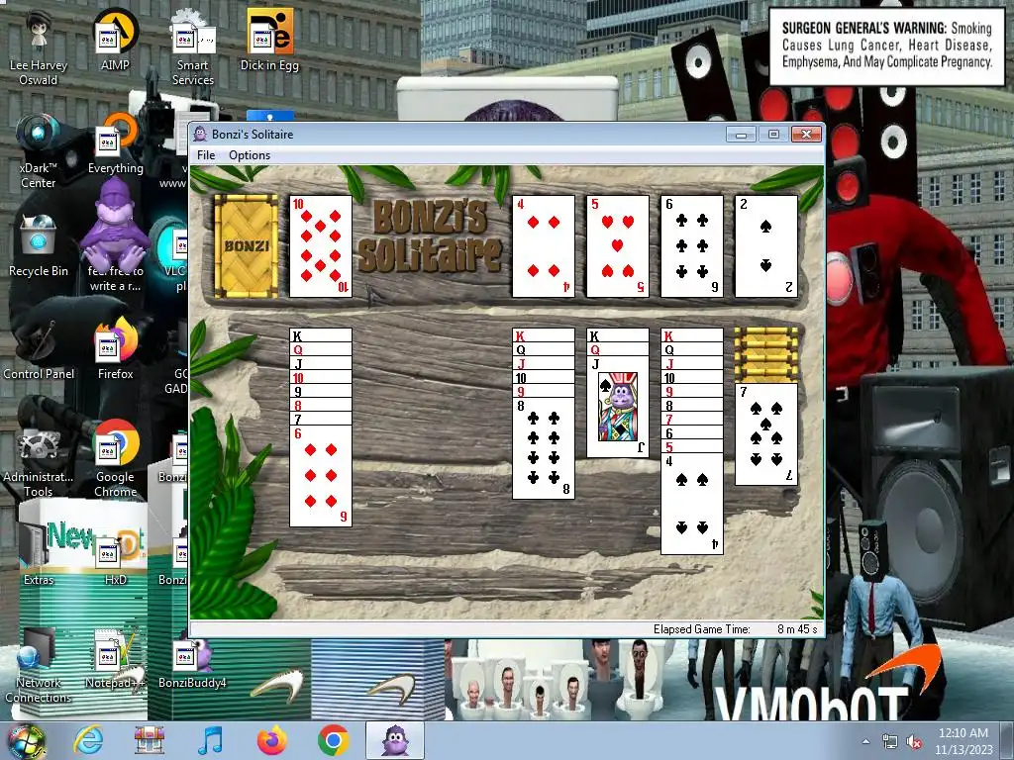Open Lee Harvey Oswald desktop icon

(x=39, y=47)
